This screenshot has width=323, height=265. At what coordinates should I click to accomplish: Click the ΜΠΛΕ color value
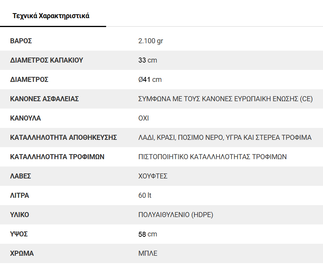click(x=148, y=253)
